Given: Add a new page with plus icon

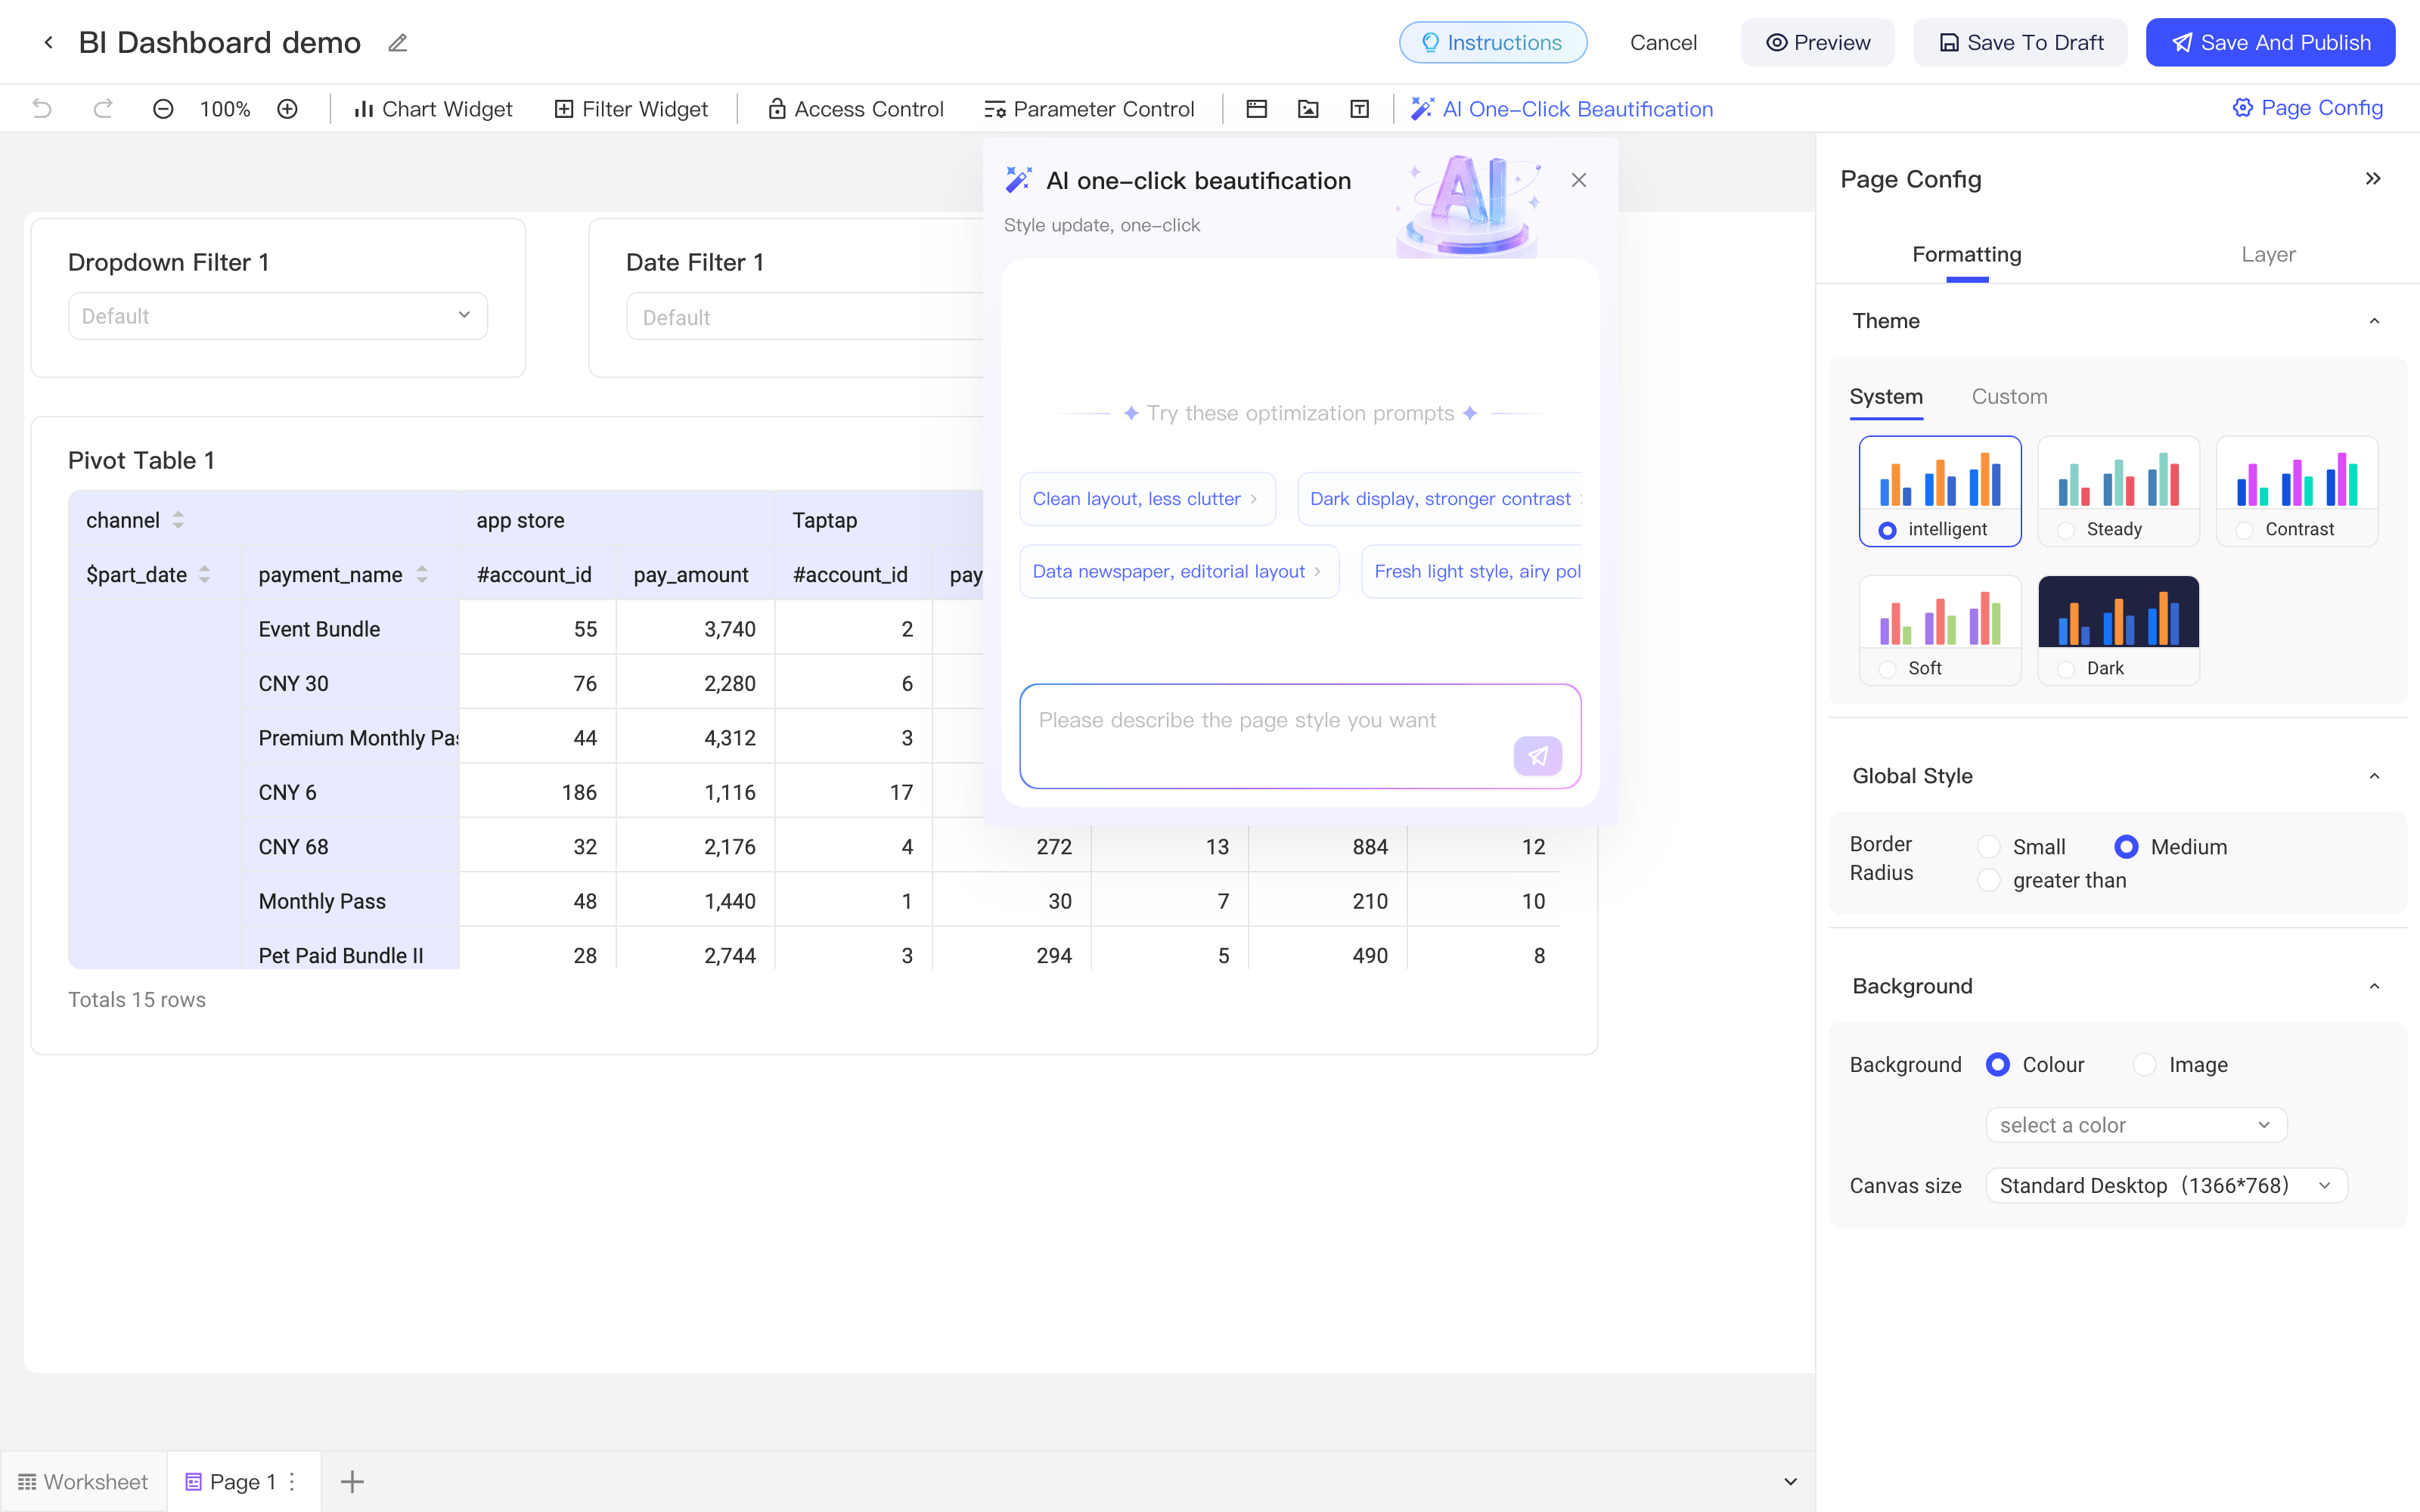Looking at the screenshot, I should [x=352, y=1481].
